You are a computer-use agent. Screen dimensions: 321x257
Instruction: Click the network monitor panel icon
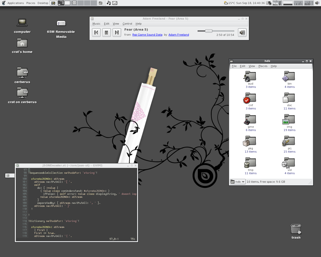coord(269,3)
